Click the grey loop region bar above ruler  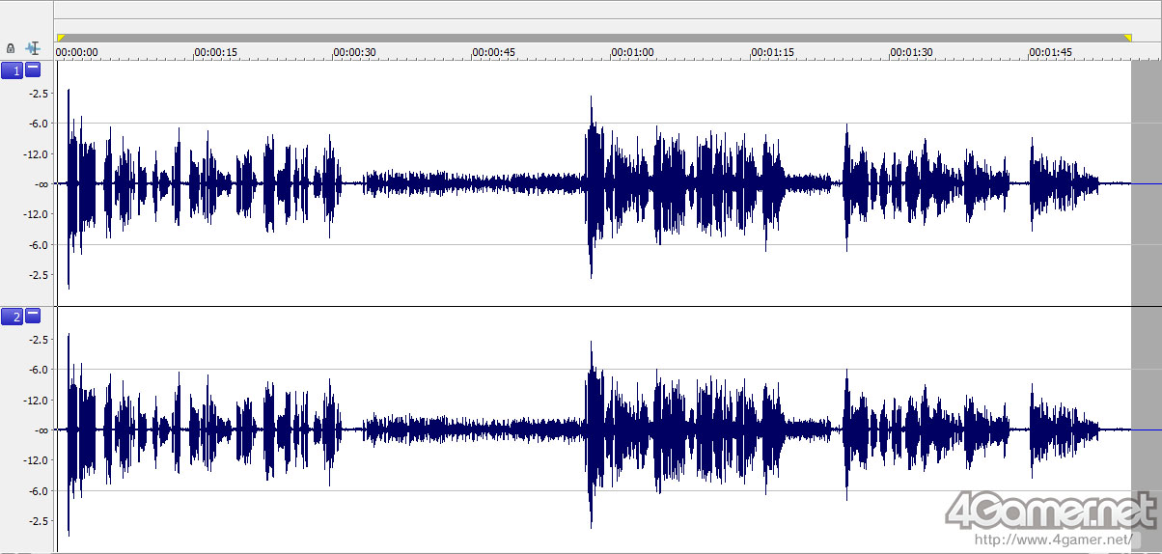[x=594, y=38]
